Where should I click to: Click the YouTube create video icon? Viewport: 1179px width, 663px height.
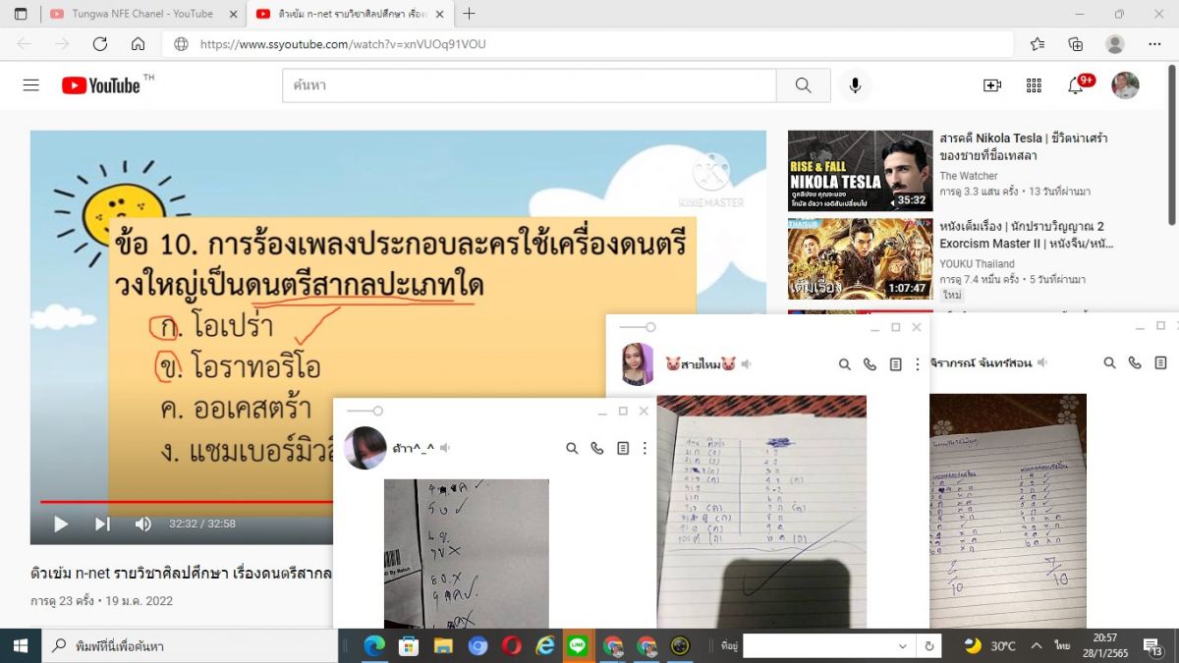992,85
